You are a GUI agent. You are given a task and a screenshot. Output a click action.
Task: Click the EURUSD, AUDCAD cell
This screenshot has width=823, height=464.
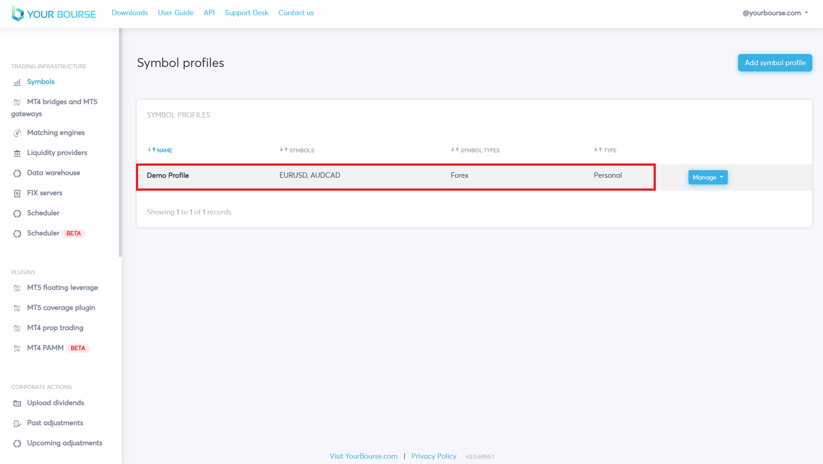pos(310,176)
